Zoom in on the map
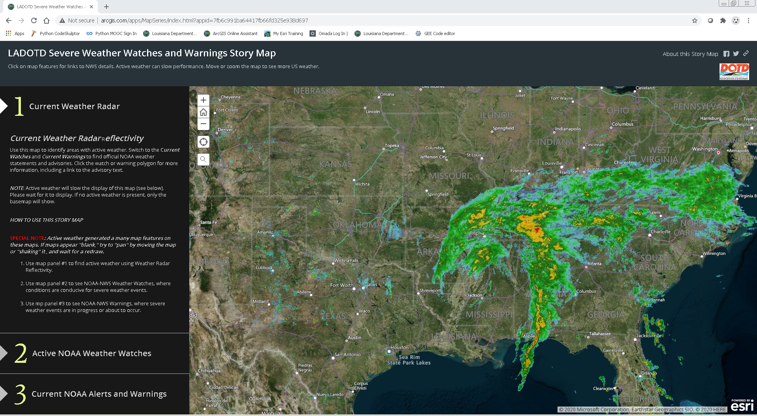757x416 pixels. (203, 100)
